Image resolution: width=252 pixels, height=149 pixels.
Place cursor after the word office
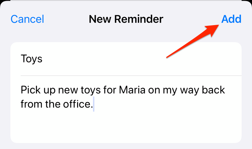(93, 104)
